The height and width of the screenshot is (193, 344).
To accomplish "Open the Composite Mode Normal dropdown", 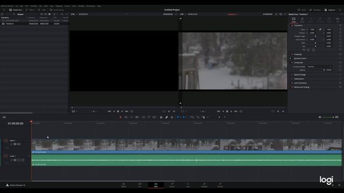I will (319, 66).
